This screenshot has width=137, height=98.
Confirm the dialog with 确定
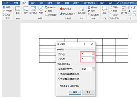(75, 92)
